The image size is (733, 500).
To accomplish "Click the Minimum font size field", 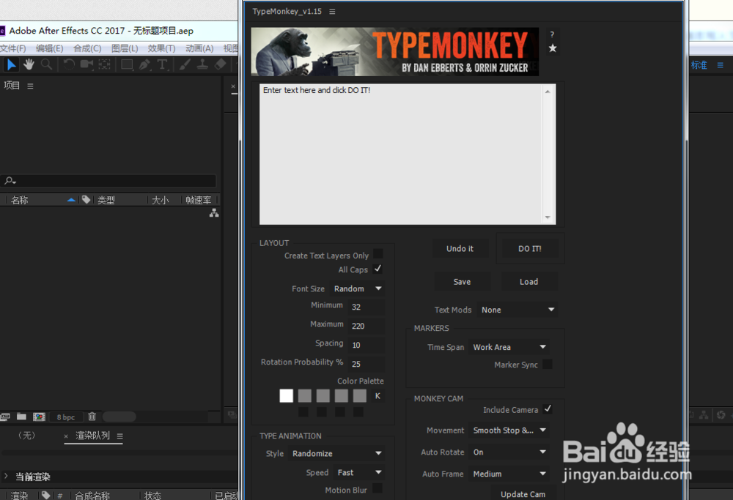I will [367, 307].
